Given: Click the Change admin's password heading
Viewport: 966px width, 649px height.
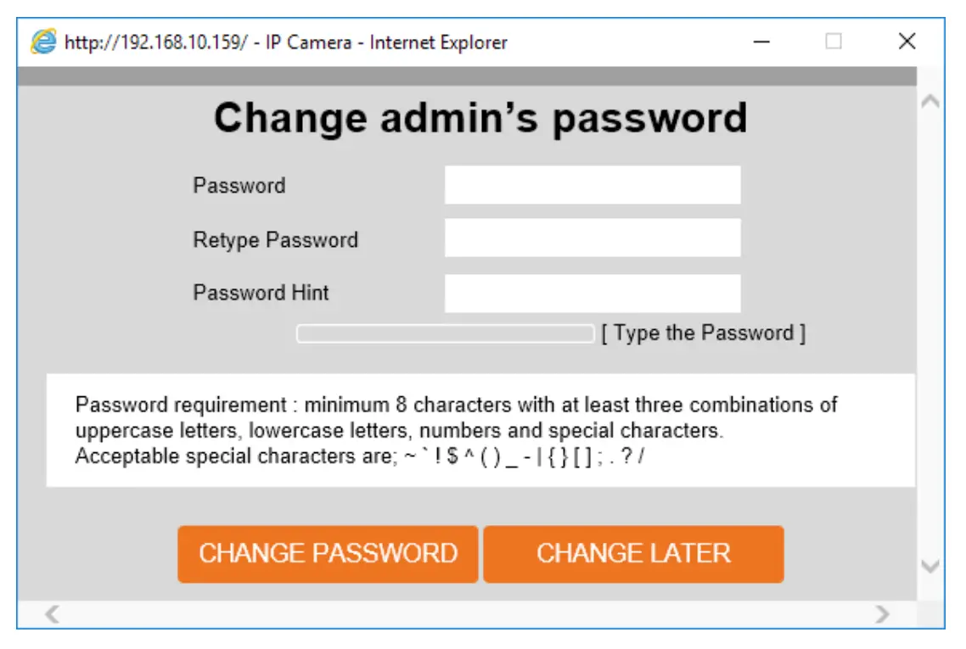Looking at the screenshot, I should (x=482, y=118).
